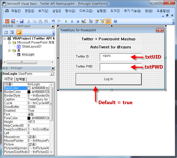Click the Reset stop icon
Image resolution: width=177 pixels, height=158 pixels.
point(78,21)
